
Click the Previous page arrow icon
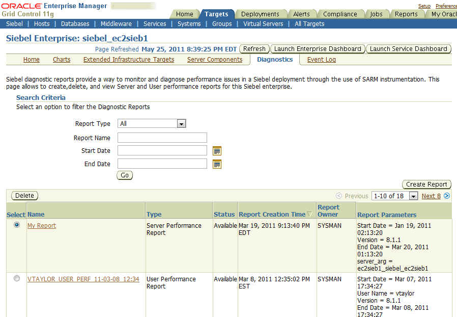(338, 196)
